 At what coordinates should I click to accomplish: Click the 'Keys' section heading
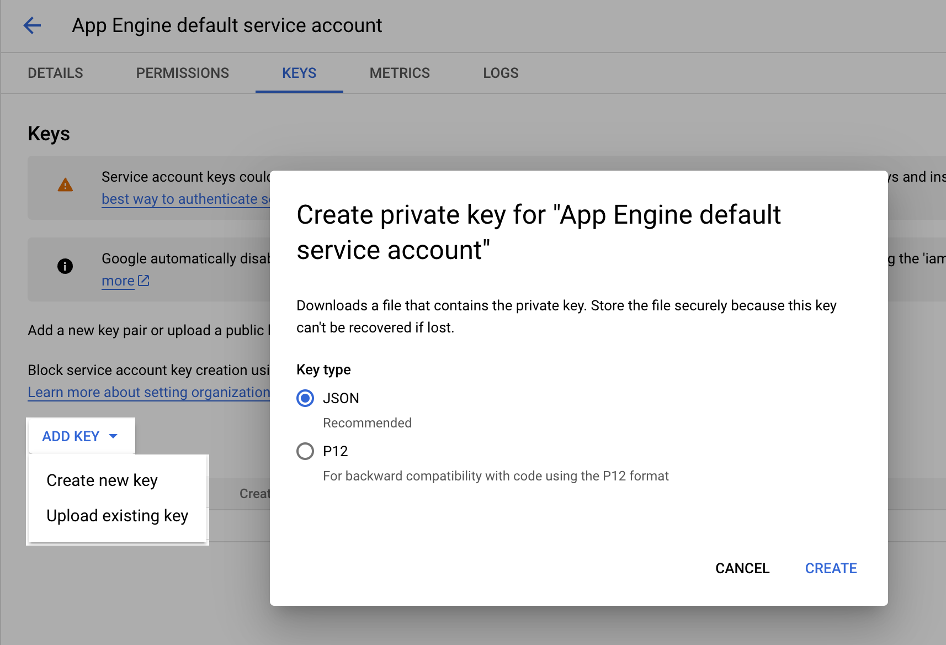coord(49,134)
